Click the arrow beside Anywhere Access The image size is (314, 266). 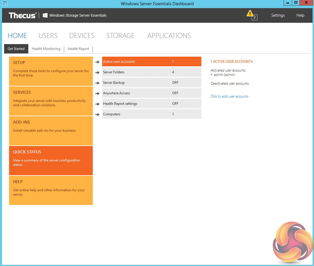[97, 93]
